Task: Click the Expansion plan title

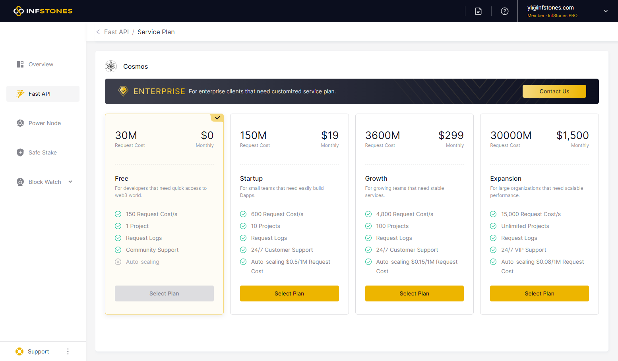Action: point(506,179)
